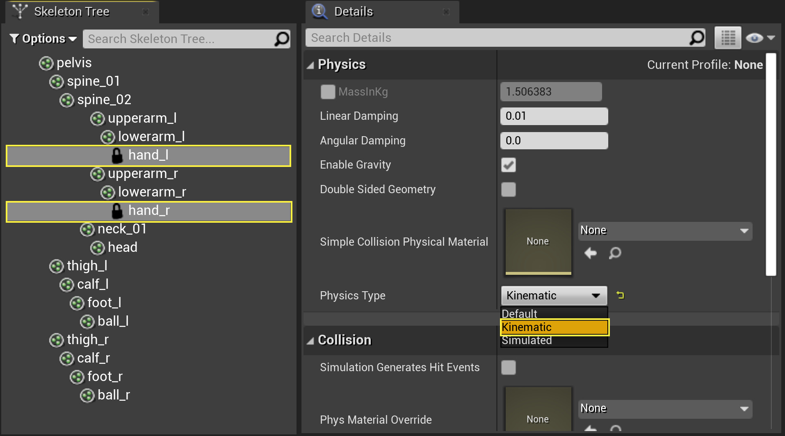Click the Linear Damping value field
This screenshot has width=785, height=436.
[x=554, y=116]
